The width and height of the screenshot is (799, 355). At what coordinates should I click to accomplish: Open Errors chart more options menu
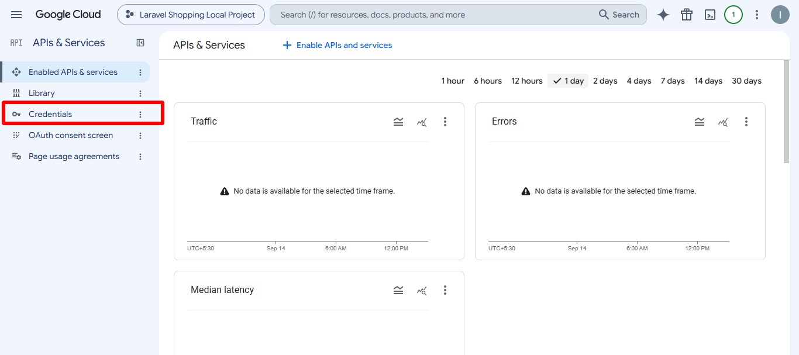click(x=746, y=122)
